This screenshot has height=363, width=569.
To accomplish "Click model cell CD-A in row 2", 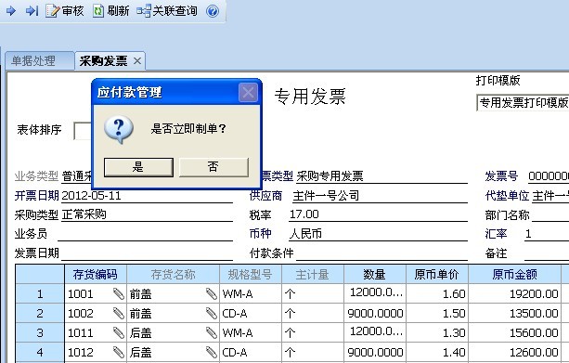I will pyautogui.click(x=251, y=313).
